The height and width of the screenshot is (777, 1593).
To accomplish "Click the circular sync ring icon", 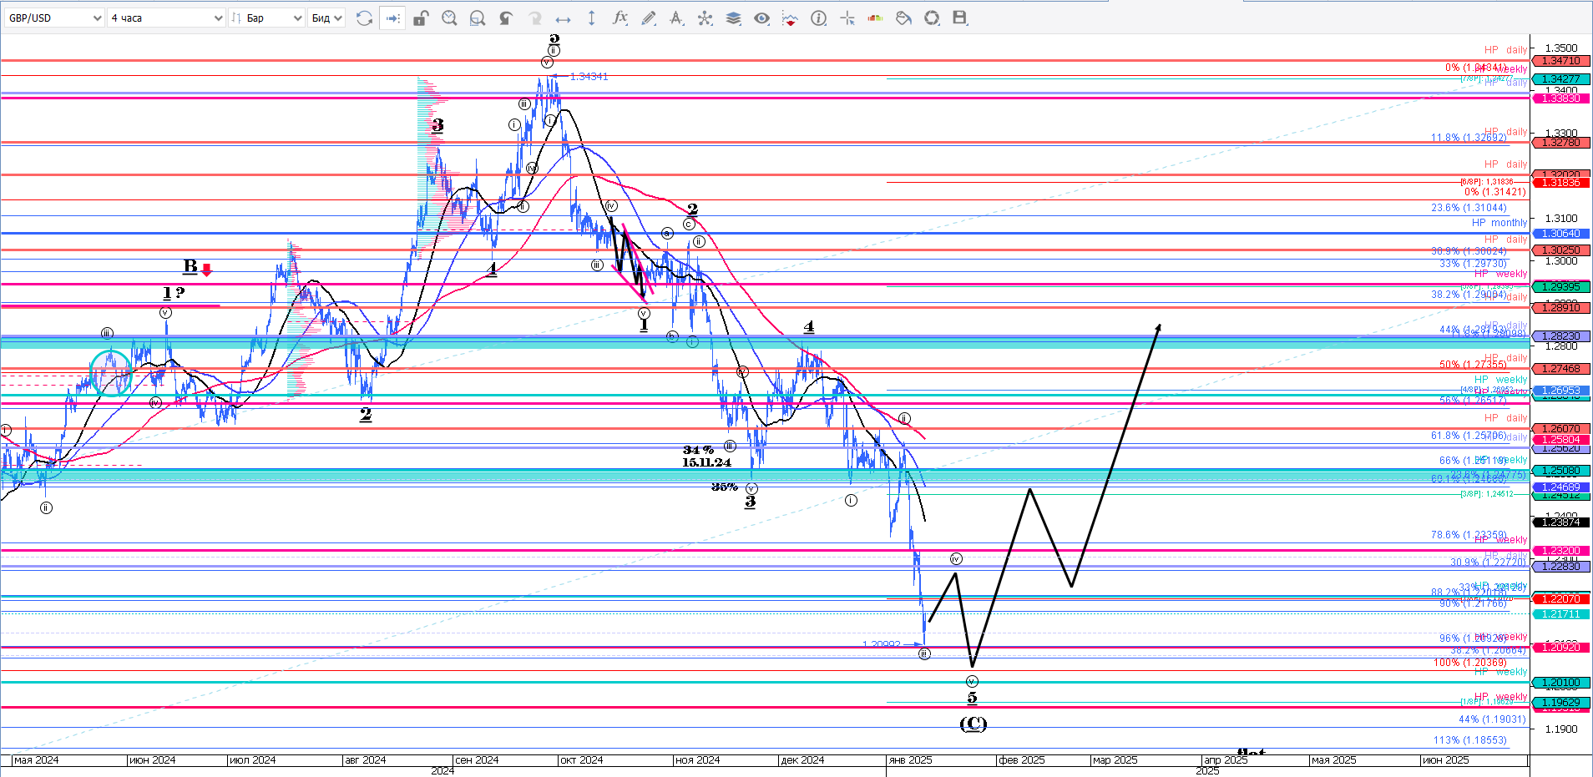I will point(932,18).
